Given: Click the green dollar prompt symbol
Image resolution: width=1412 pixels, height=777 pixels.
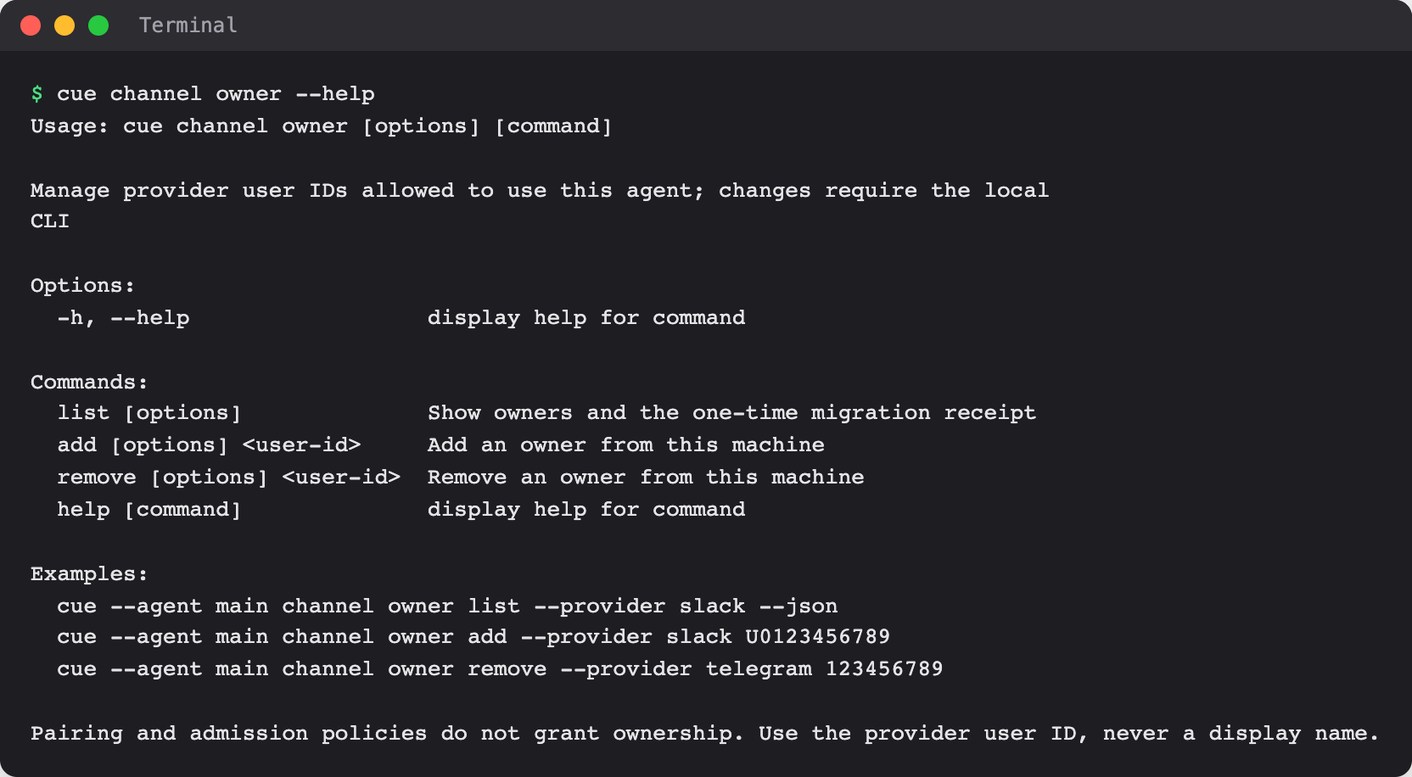Looking at the screenshot, I should point(36,94).
